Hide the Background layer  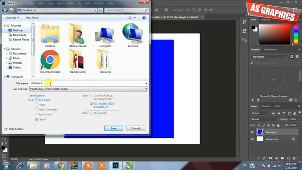point(252,139)
